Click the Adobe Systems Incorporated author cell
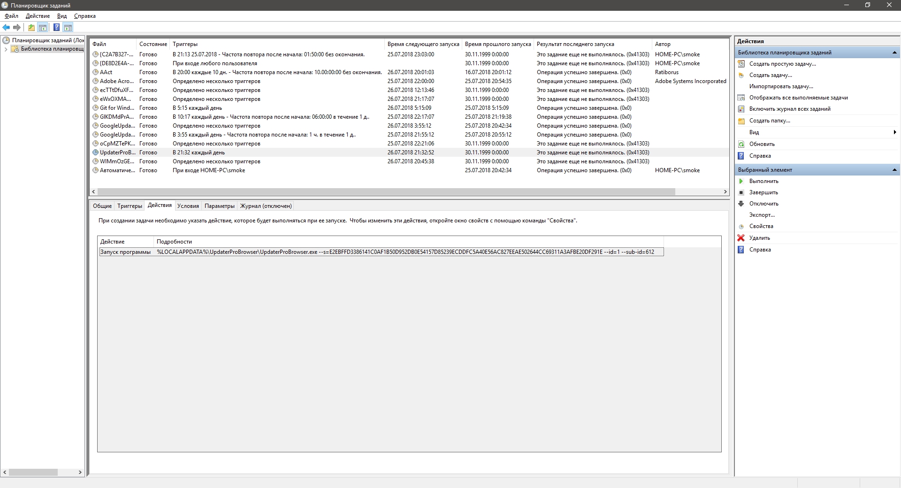This screenshot has width=901, height=488. 691,81
